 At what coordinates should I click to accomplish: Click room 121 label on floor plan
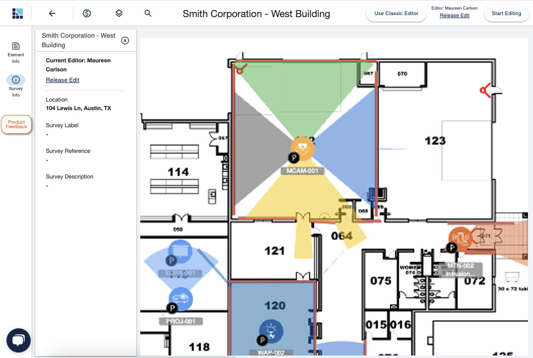pyautogui.click(x=275, y=251)
